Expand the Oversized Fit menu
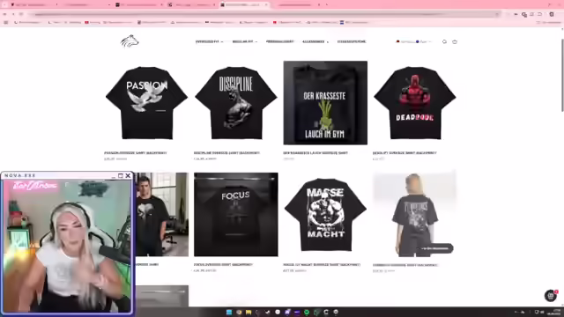The width and height of the screenshot is (564, 317). tap(209, 41)
